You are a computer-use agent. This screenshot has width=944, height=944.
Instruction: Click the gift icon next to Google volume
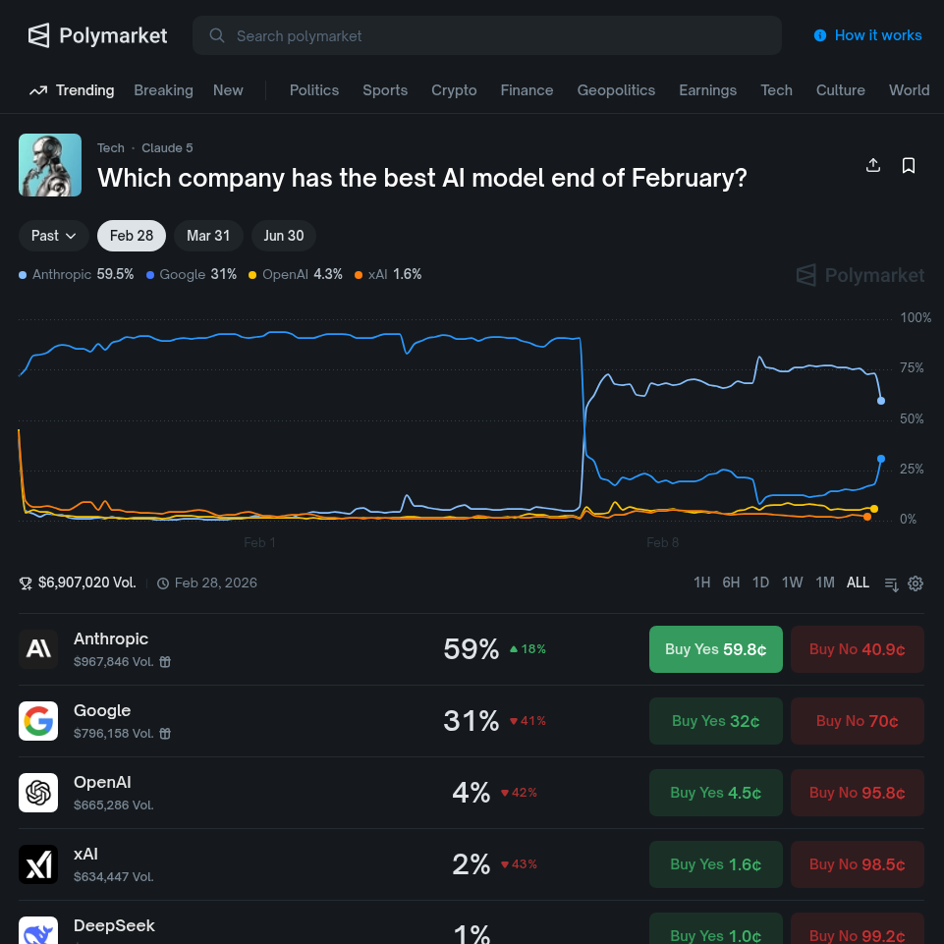click(x=165, y=733)
